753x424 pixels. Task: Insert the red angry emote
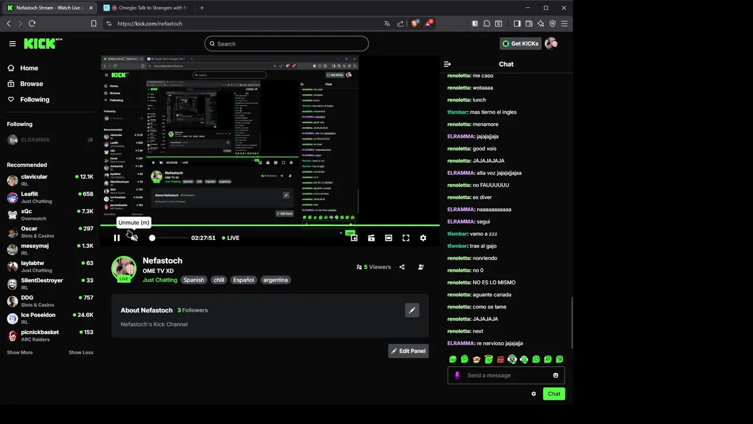[x=500, y=359]
